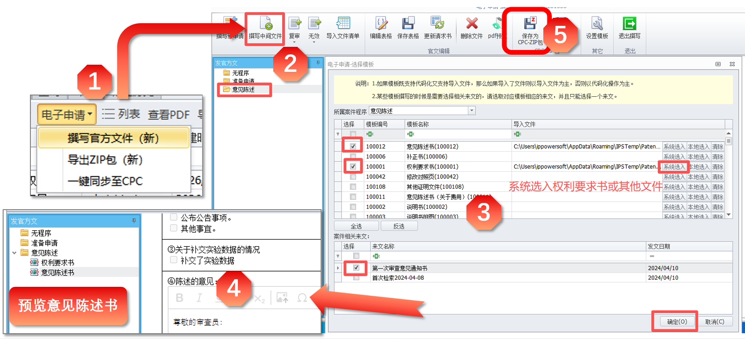The width and height of the screenshot is (745, 339).
Task: Choose 撰写官方文件（新） menu item
Action: point(113,138)
